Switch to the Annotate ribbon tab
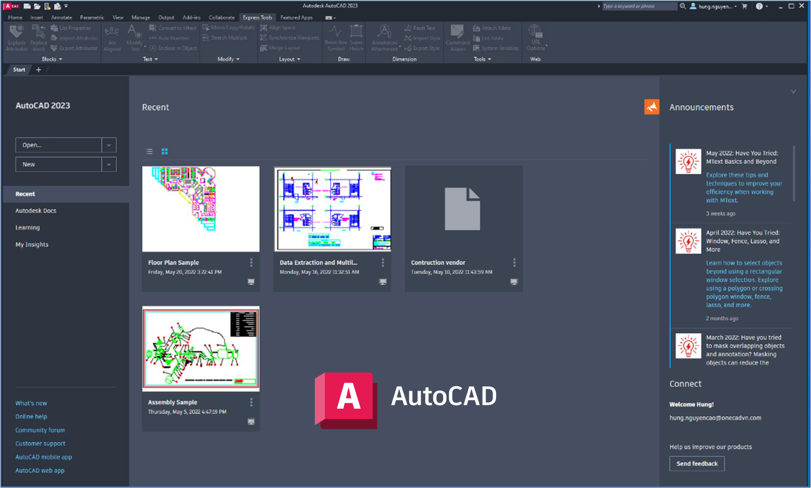This screenshot has width=811, height=488. 62,17
